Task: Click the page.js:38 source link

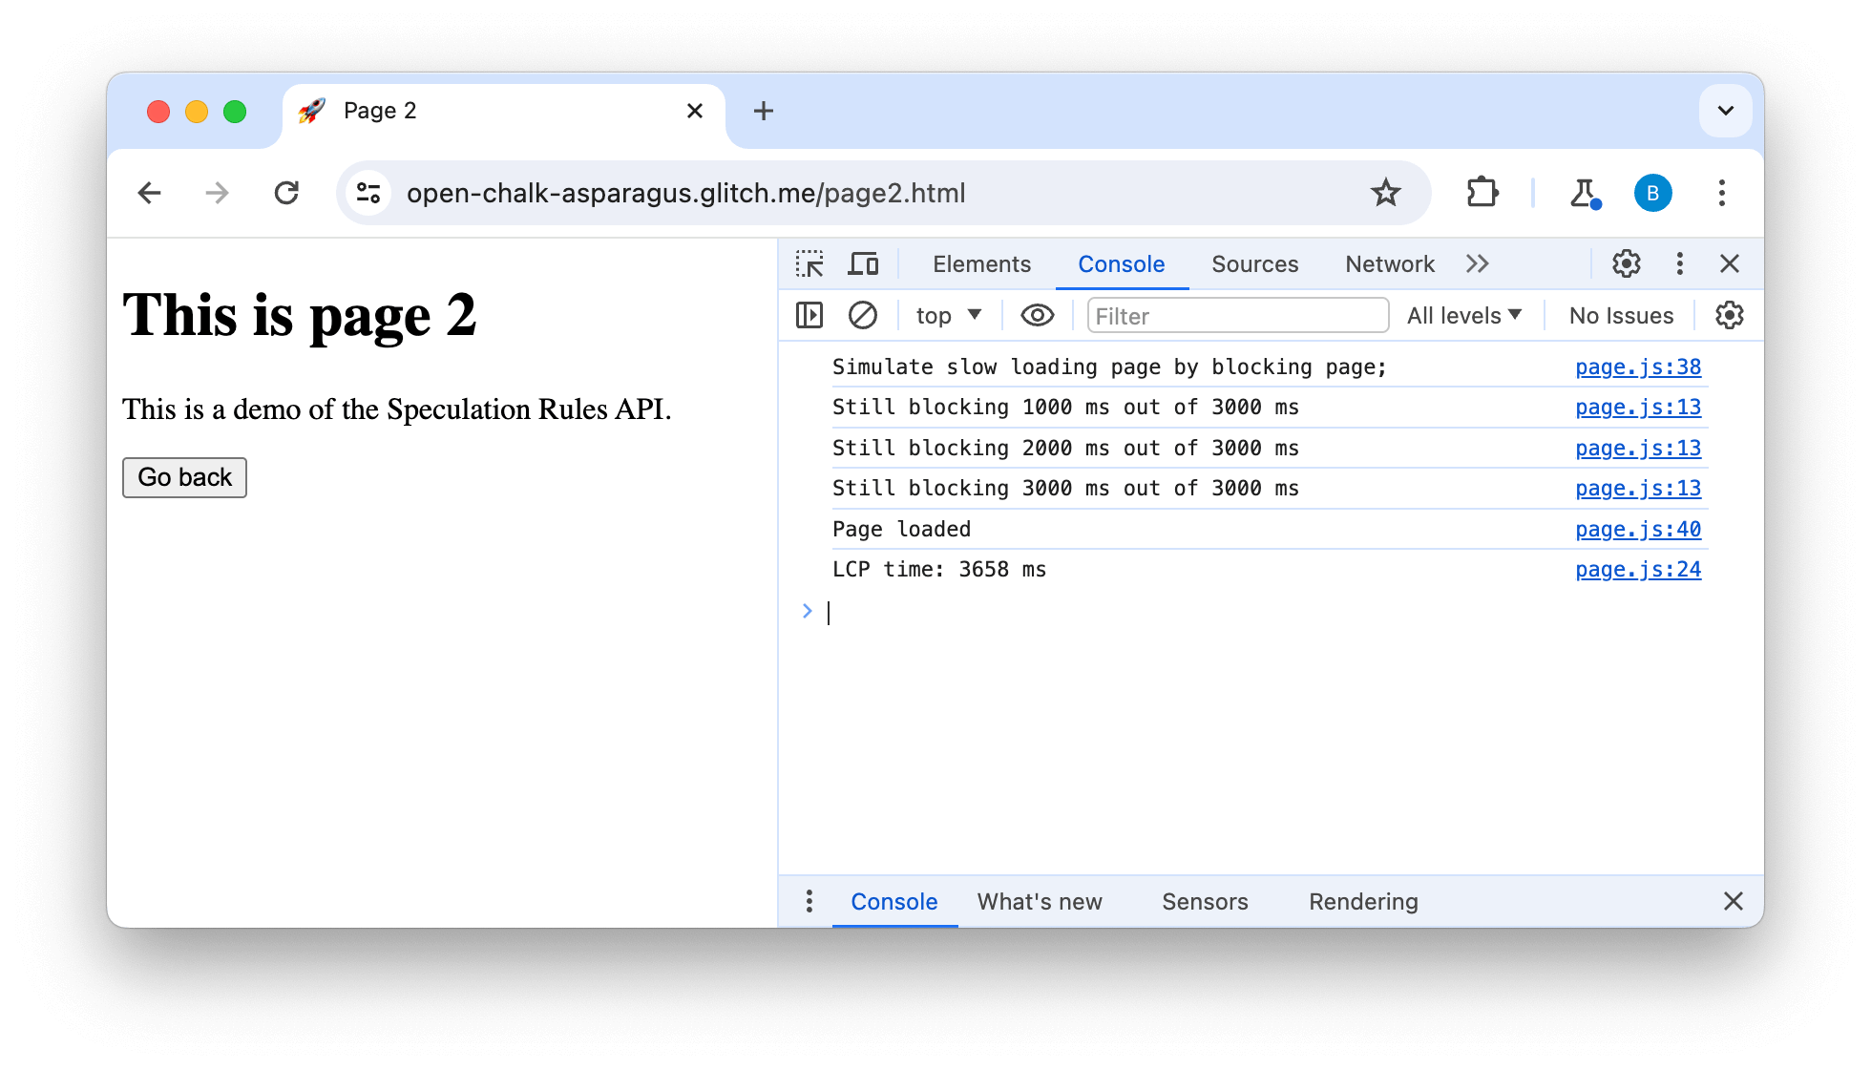Action: point(1638,367)
